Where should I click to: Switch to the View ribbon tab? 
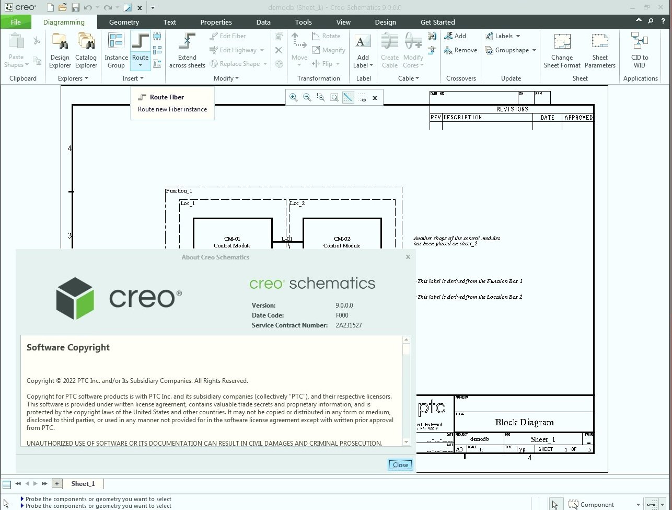coord(343,22)
